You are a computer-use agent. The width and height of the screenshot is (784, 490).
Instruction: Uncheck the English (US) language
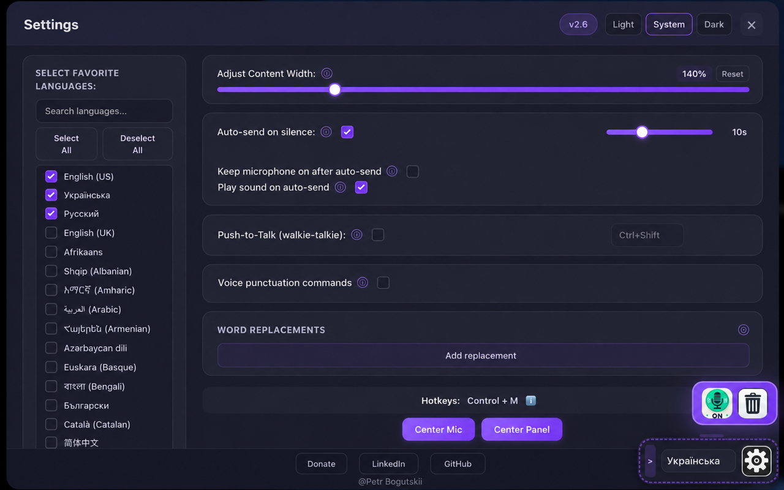[51, 176]
